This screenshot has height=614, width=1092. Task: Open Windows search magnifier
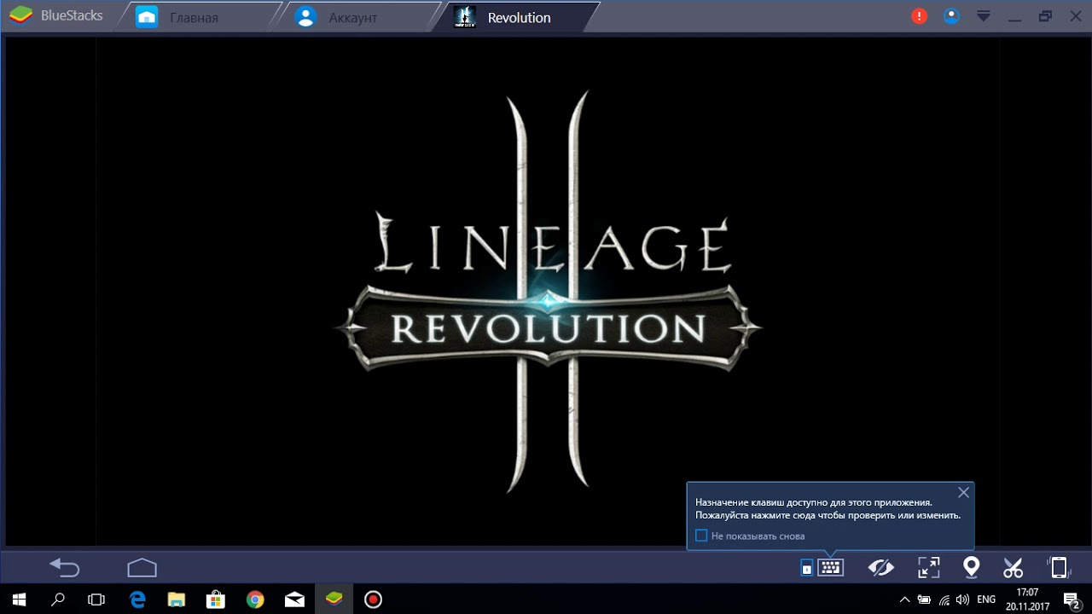58,600
